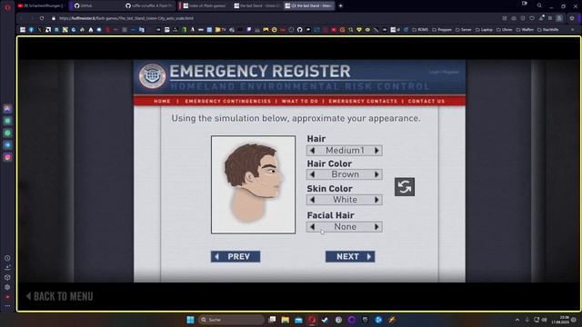Click the site padlock icon
582x327 pixels.
(x=54, y=18)
